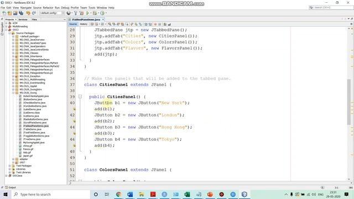Viewport: 354px width, 199px height.
Task: Click the New File toolbar icon
Action: click(x=4, y=13)
